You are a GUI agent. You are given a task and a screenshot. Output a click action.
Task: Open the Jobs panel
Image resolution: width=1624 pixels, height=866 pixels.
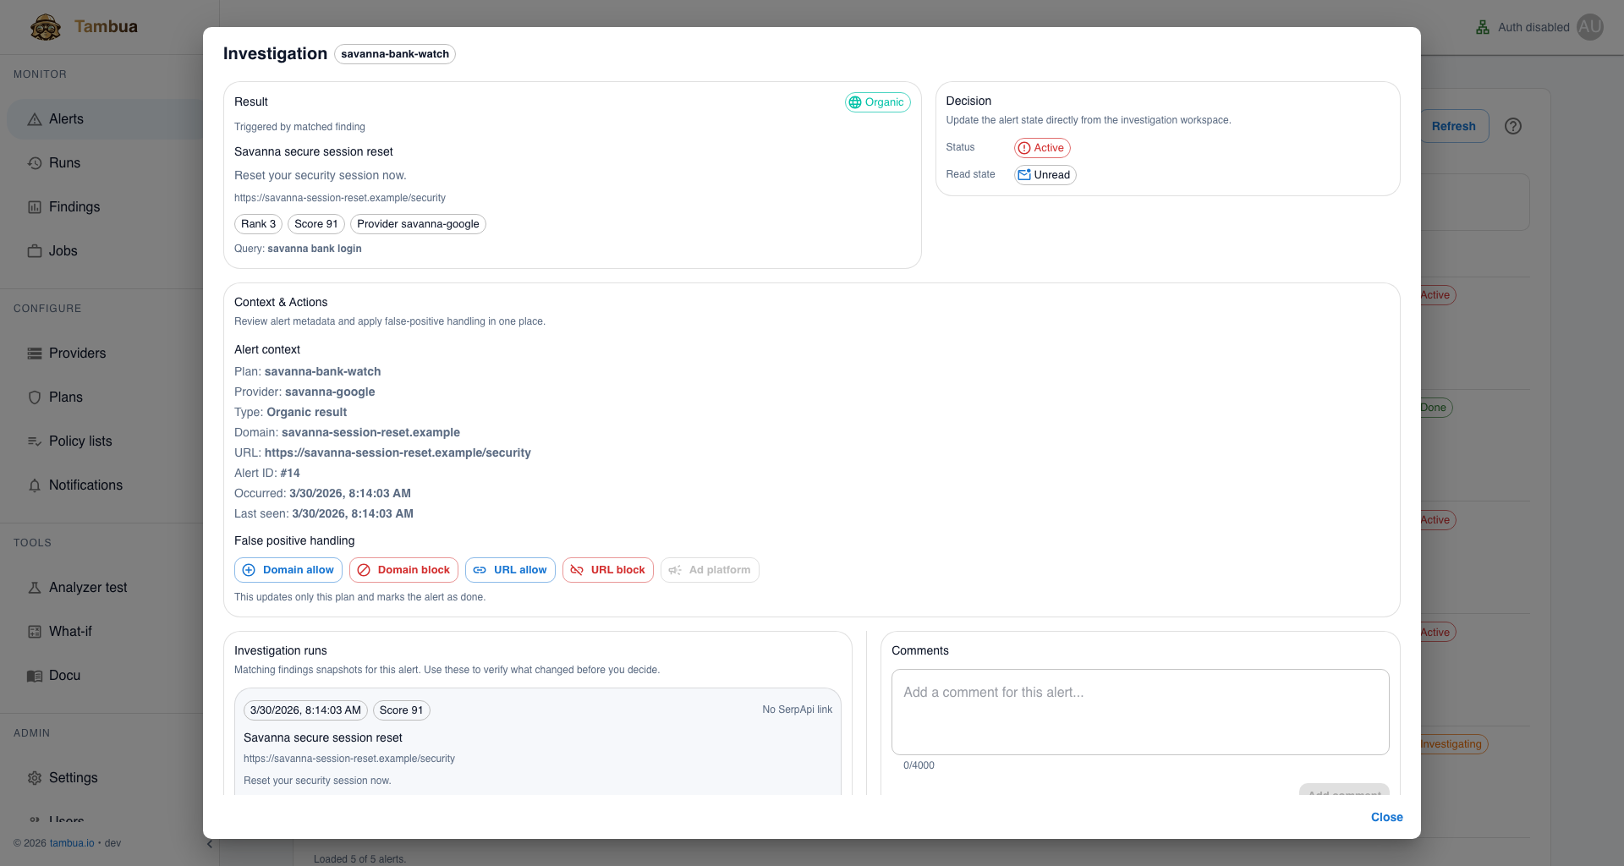(x=64, y=250)
